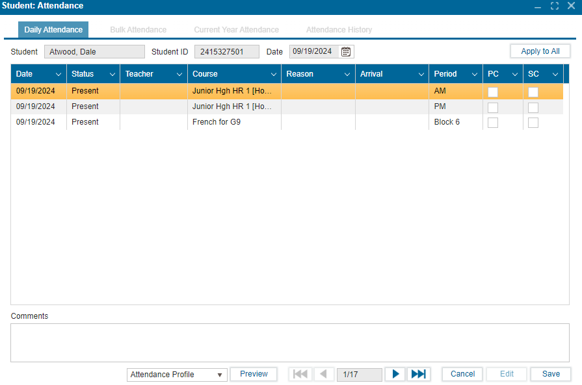Click inside the Comments text box

coord(290,342)
